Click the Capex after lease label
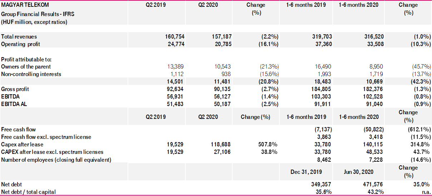The height and width of the screenshot is (196, 432). click(x=22, y=144)
